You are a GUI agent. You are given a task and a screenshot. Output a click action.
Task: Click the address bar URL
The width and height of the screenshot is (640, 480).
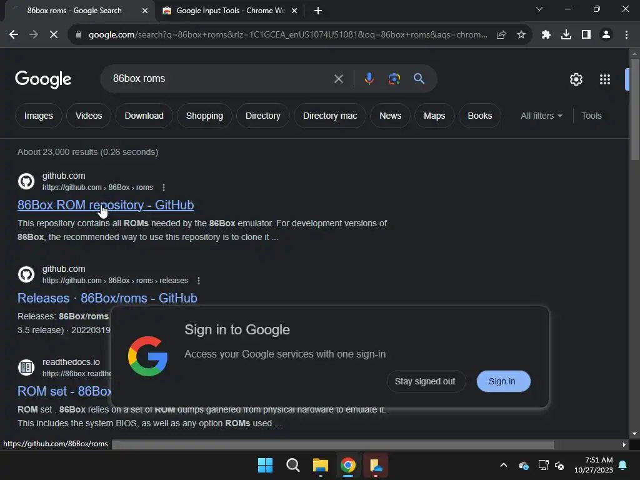pyautogui.click(x=287, y=35)
